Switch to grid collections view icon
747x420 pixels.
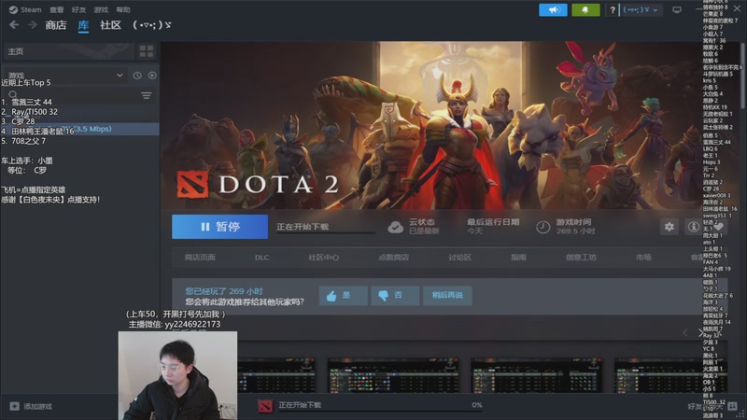pos(147,51)
